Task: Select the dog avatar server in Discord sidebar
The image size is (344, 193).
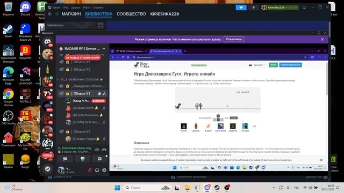Action: coord(47,54)
